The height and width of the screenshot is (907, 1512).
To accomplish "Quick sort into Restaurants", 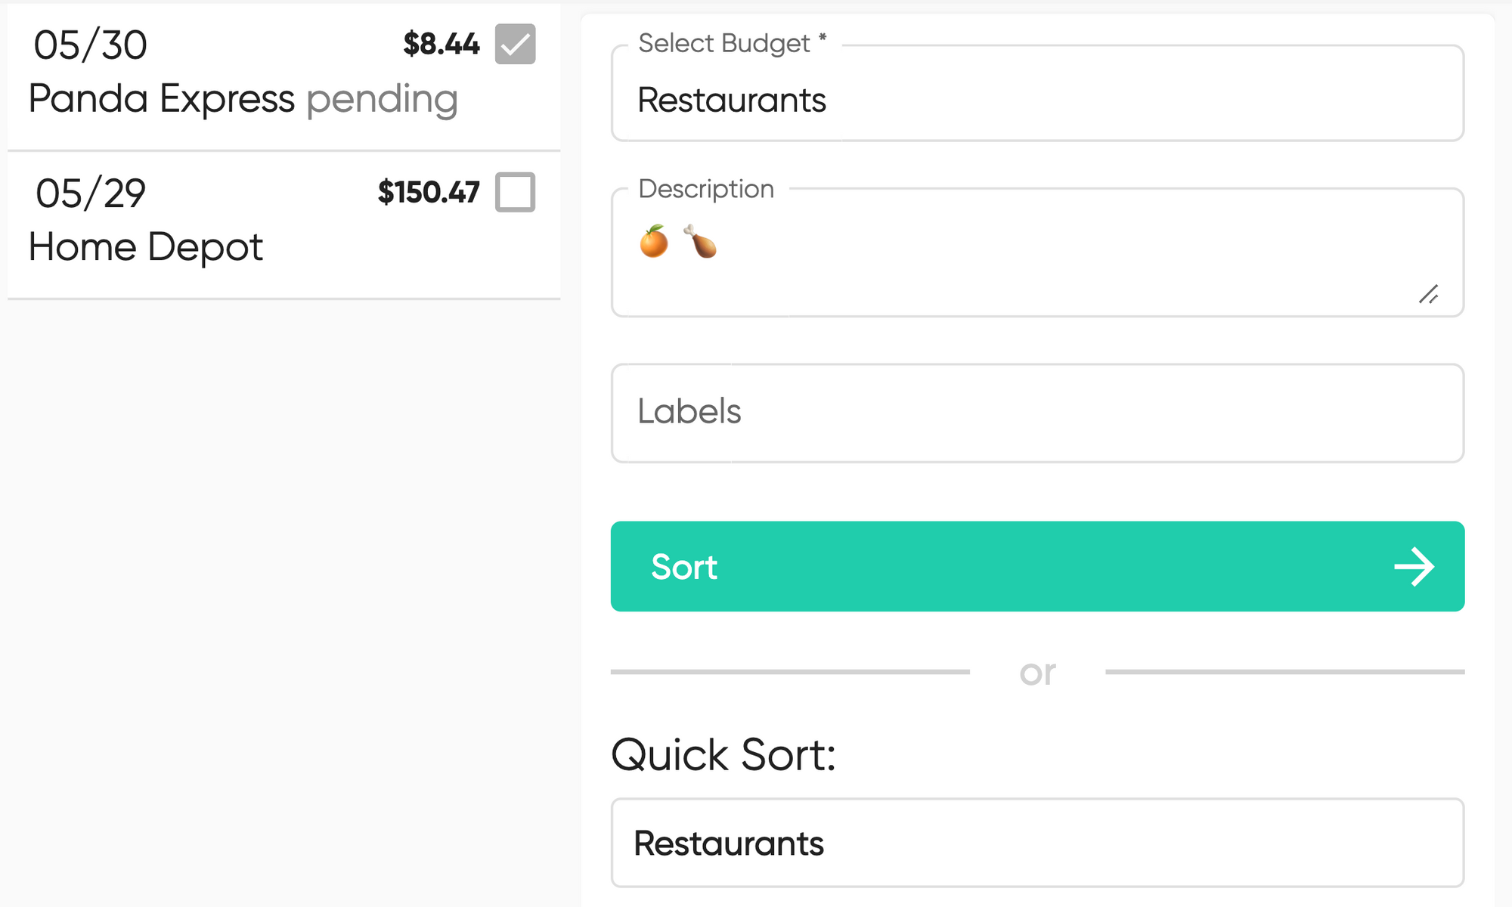I will pos(1037,843).
